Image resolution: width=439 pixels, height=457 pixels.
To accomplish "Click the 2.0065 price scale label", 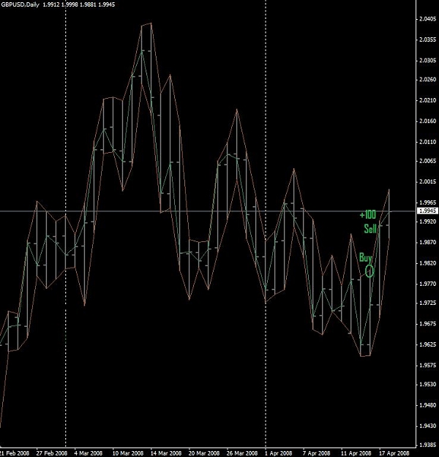I will coord(427,161).
